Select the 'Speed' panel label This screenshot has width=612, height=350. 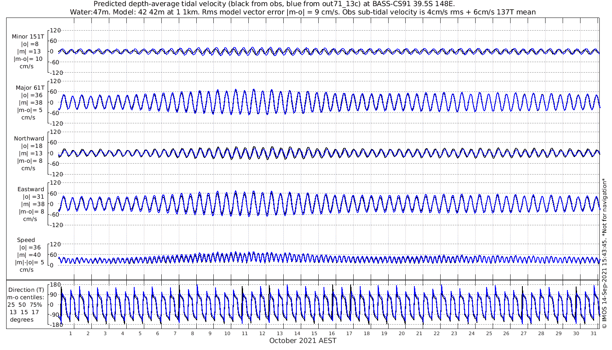point(26,240)
